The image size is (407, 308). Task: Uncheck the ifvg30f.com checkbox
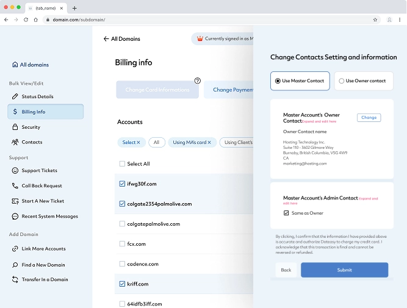(x=122, y=184)
